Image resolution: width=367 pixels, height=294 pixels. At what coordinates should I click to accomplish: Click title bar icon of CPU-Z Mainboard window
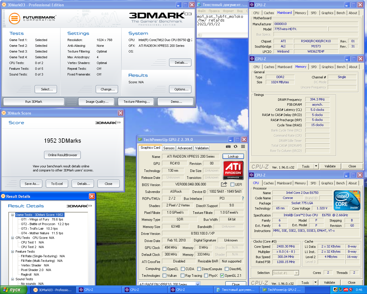[252, 5]
